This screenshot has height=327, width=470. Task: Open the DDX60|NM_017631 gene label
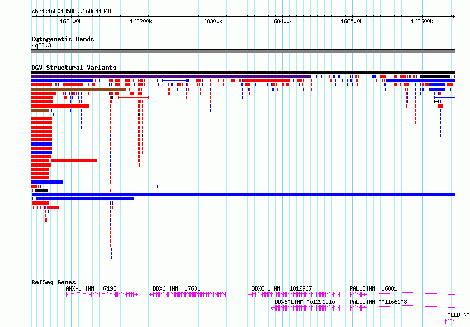point(176,288)
